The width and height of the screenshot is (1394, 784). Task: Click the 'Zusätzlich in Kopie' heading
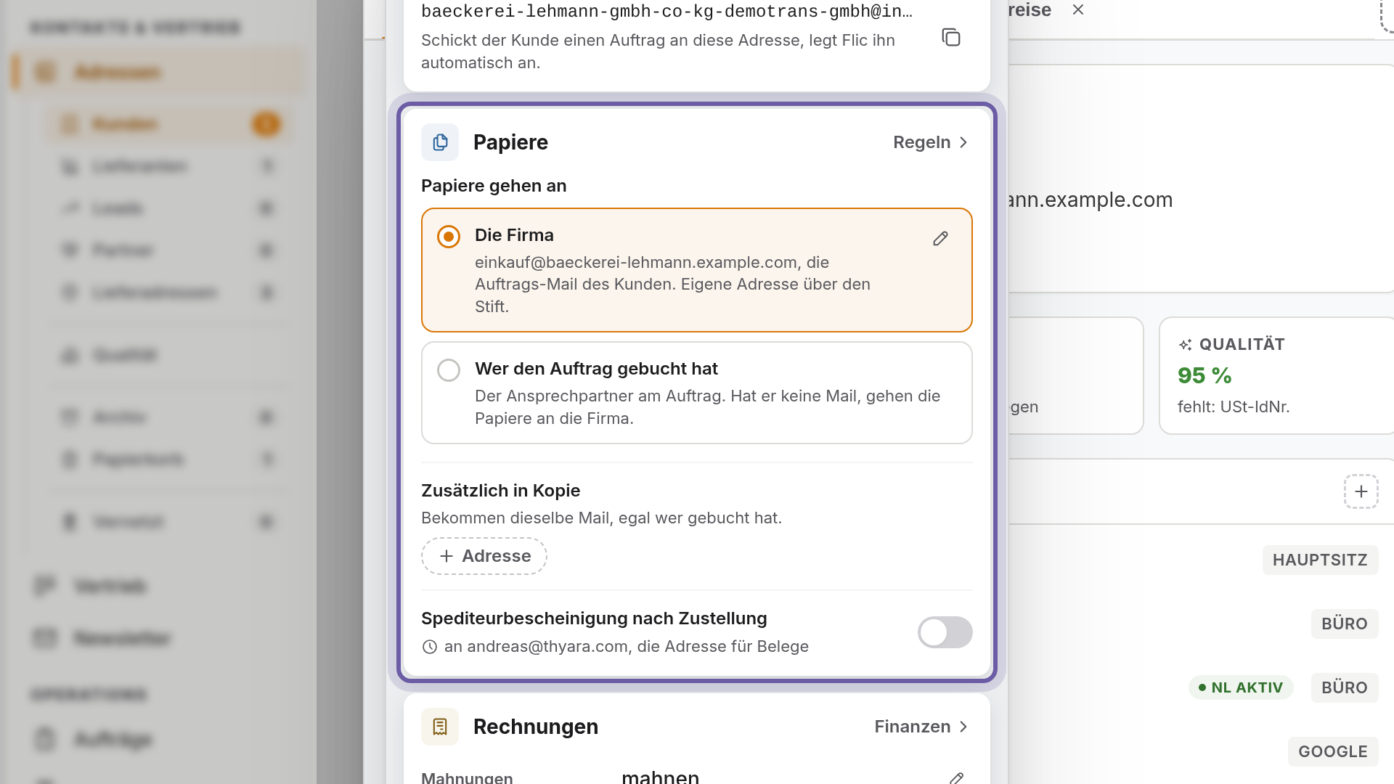click(x=500, y=491)
